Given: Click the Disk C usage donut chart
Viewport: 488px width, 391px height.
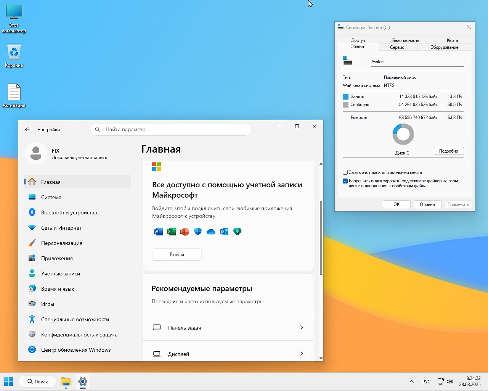Looking at the screenshot, I should (x=403, y=134).
